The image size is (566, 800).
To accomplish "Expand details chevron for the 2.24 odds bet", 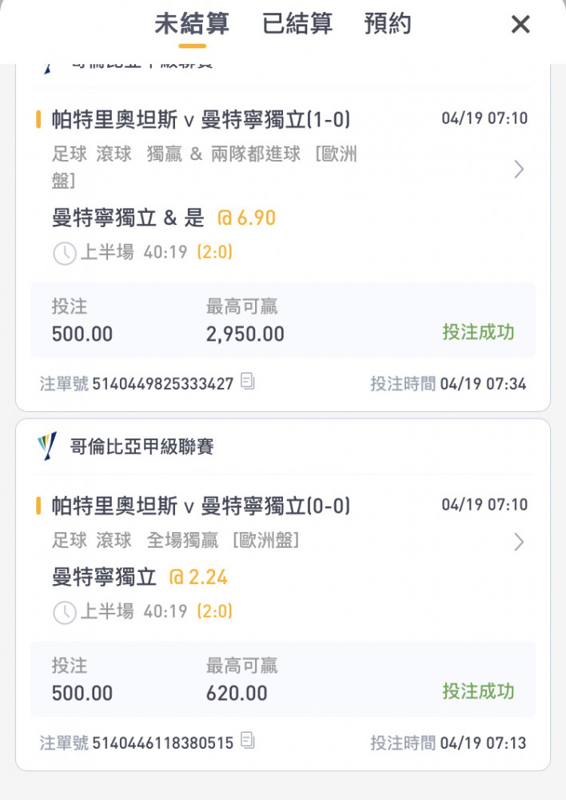I will tap(519, 542).
